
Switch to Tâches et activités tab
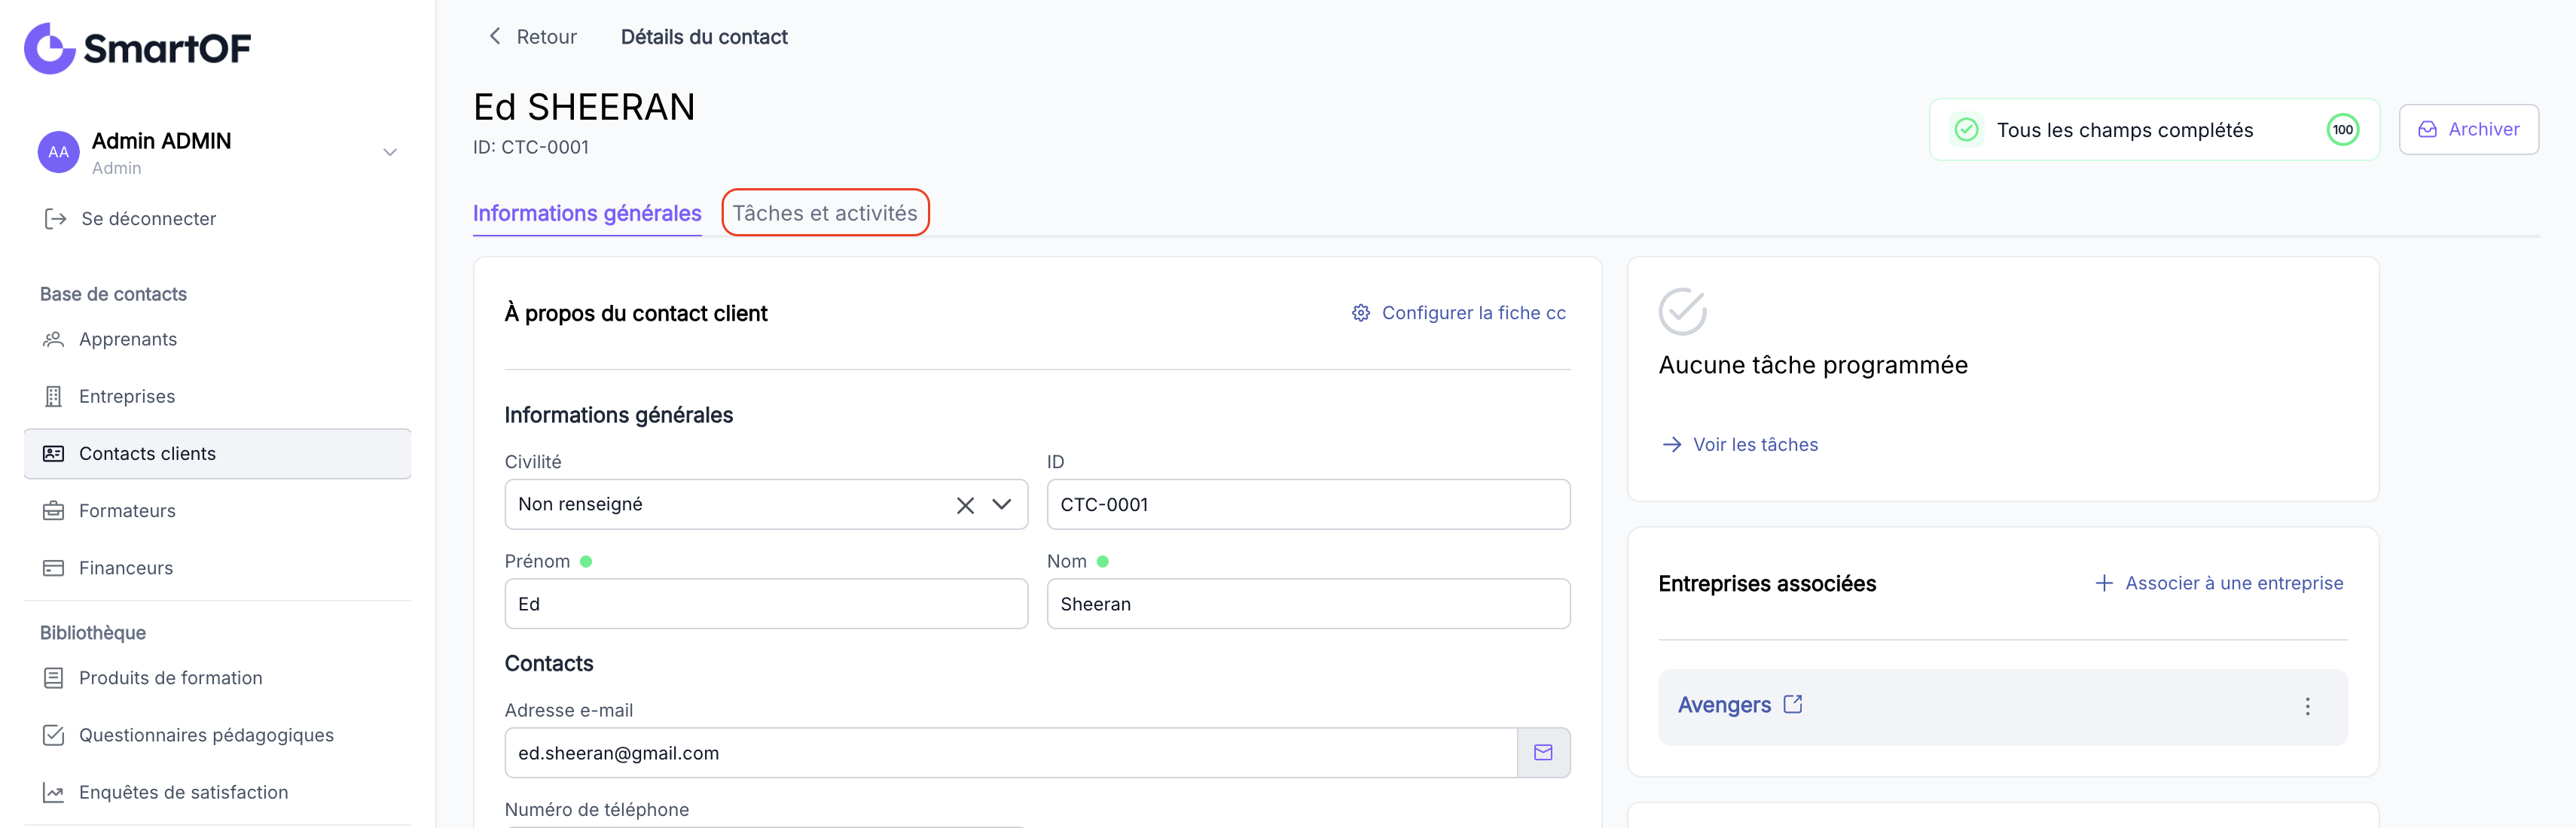coord(825,213)
